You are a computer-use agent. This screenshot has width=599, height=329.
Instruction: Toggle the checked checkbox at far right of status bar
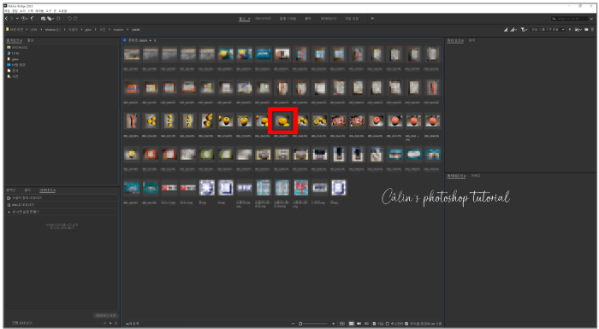click(406, 324)
